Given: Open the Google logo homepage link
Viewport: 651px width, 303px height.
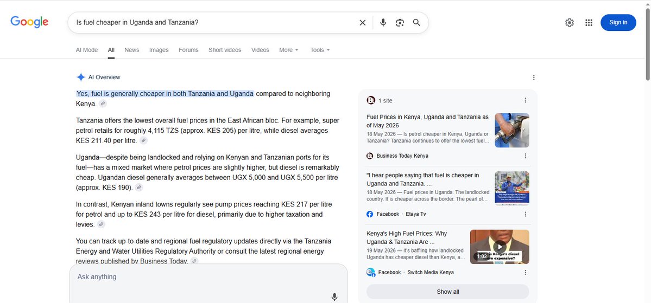Looking at the screenshot, I should (x=29, y=22).
